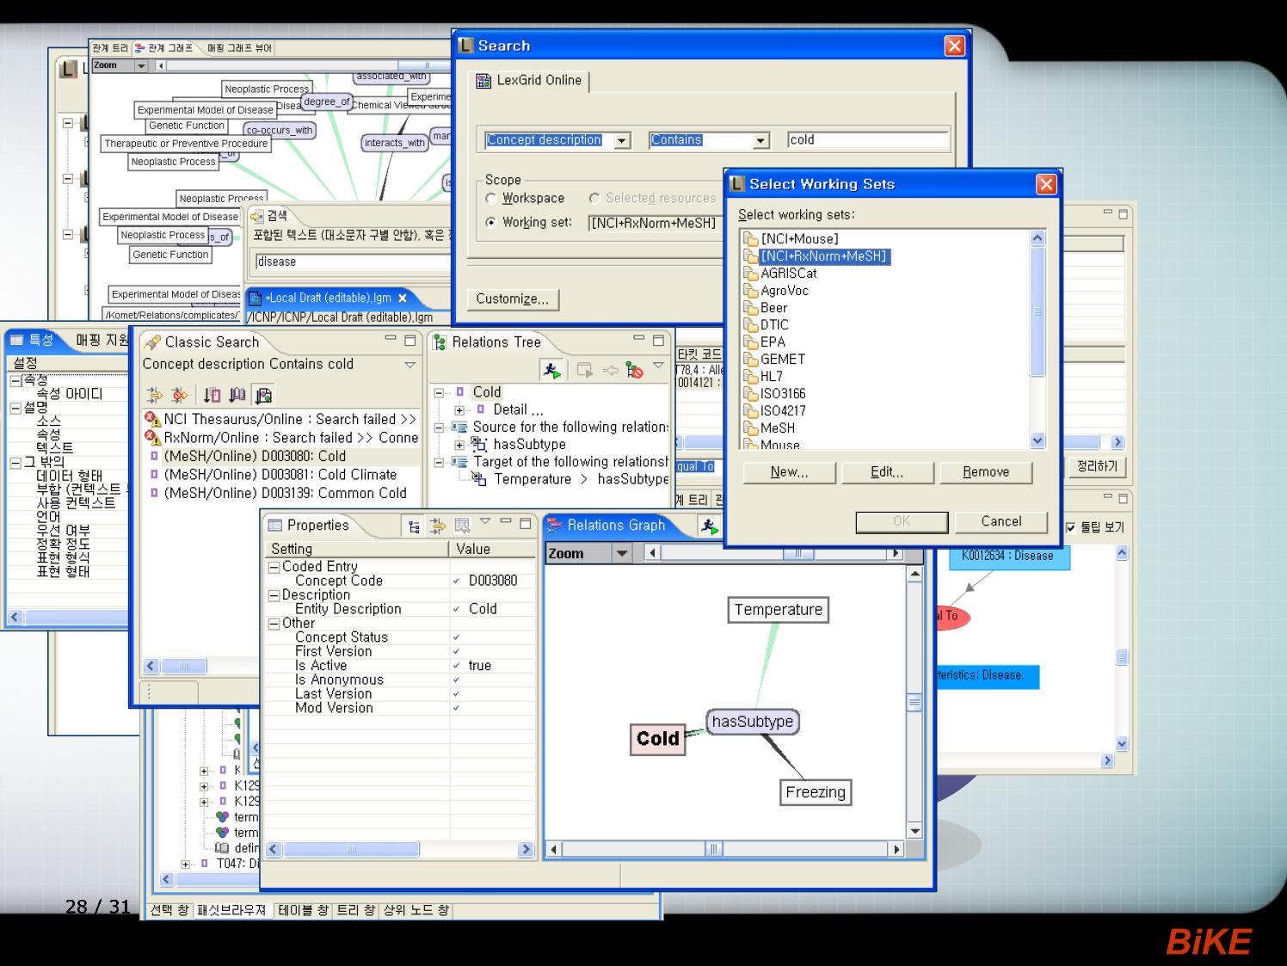Click Temperature node in Relations Graph
Screen dimensions: 1287x966
tap(779, 610)
